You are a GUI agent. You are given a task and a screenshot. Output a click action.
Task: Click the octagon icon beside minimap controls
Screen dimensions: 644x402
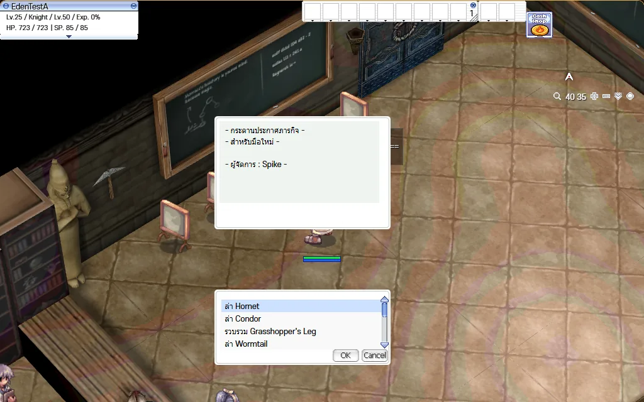[x=630, y=96]
